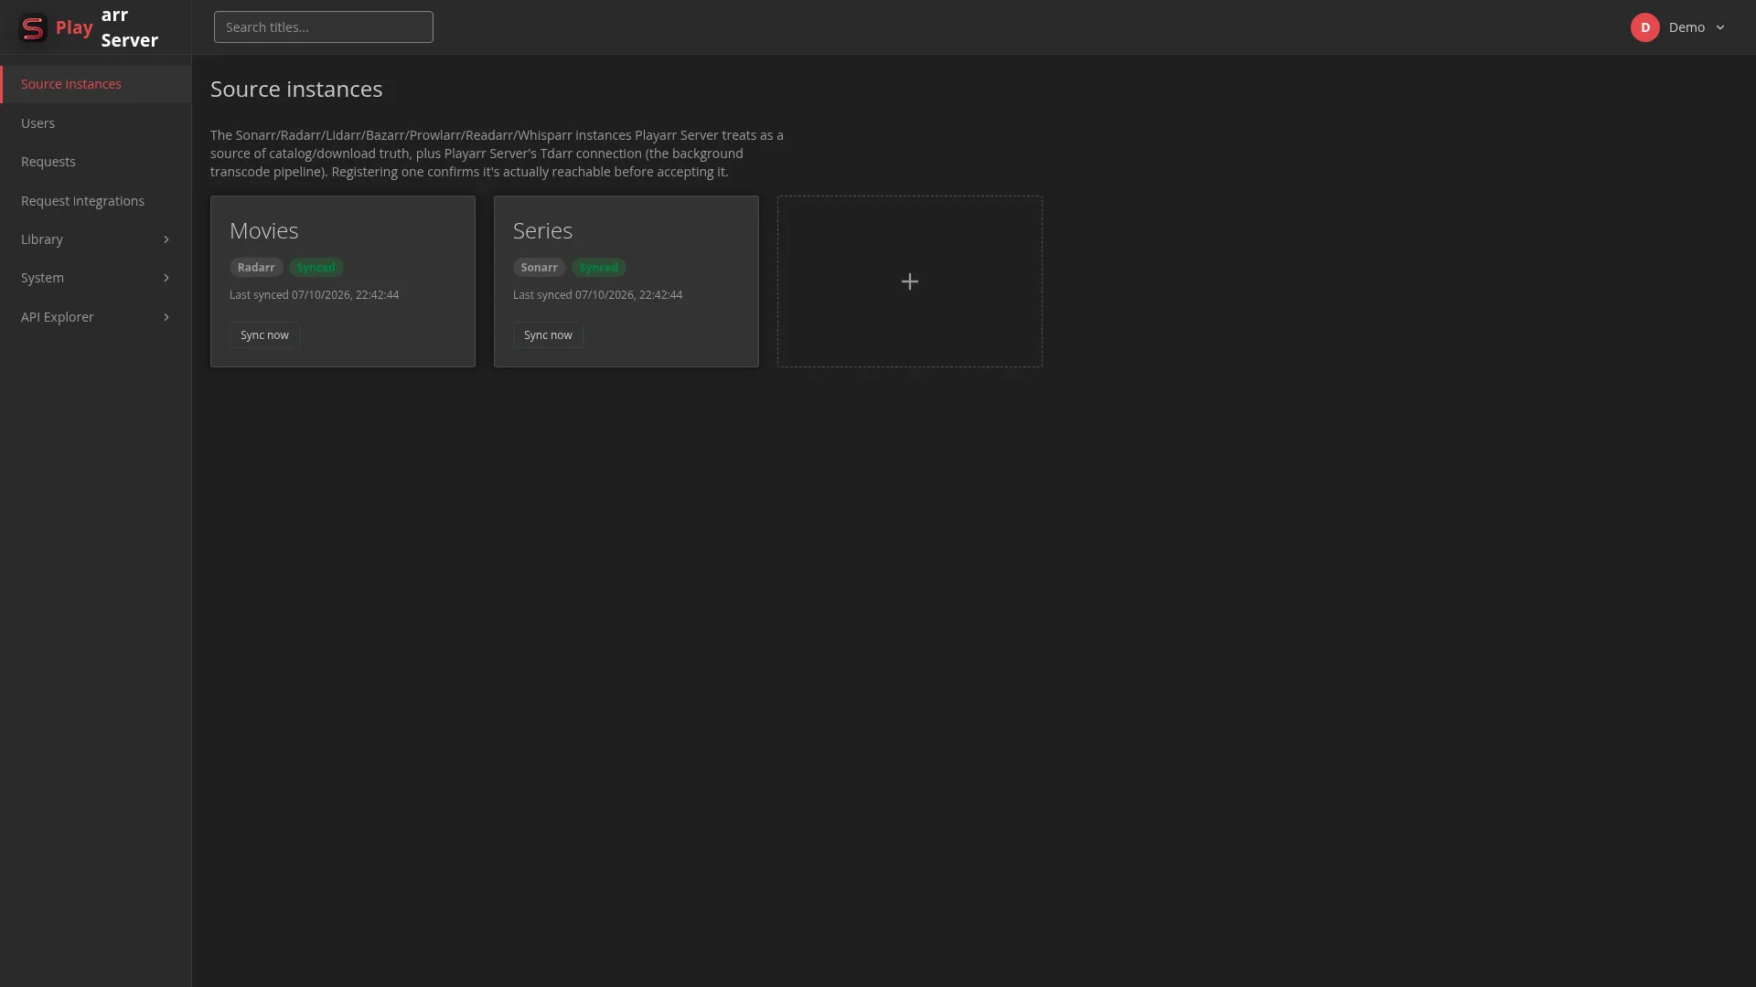The width and height of the screenshot is (1756, 987).
Task: Go to Users page
Action: pos(96,123)
